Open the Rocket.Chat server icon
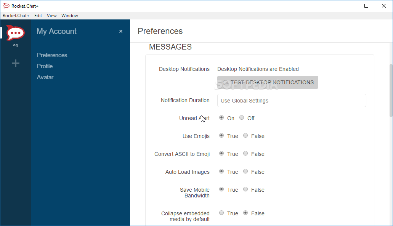 pyautogui.click(x=15, y=32)
